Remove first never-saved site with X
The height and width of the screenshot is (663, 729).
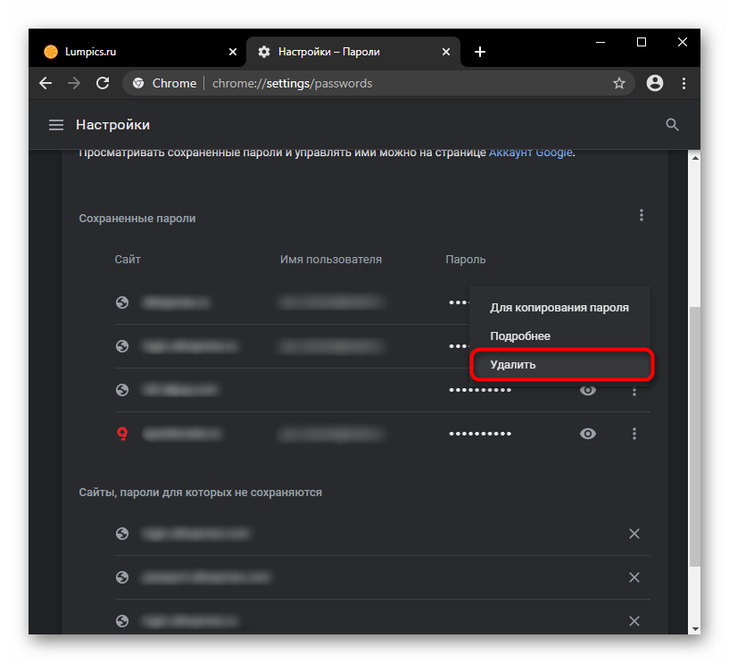(x=634, y=534)
